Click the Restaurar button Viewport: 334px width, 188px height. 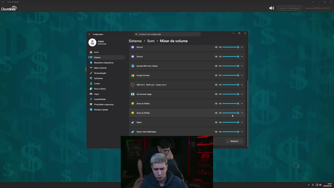(x=234, y=141)
